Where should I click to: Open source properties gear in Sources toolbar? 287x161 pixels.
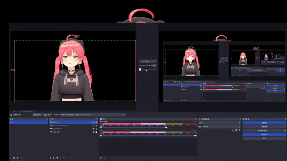[x=57, y=158]
